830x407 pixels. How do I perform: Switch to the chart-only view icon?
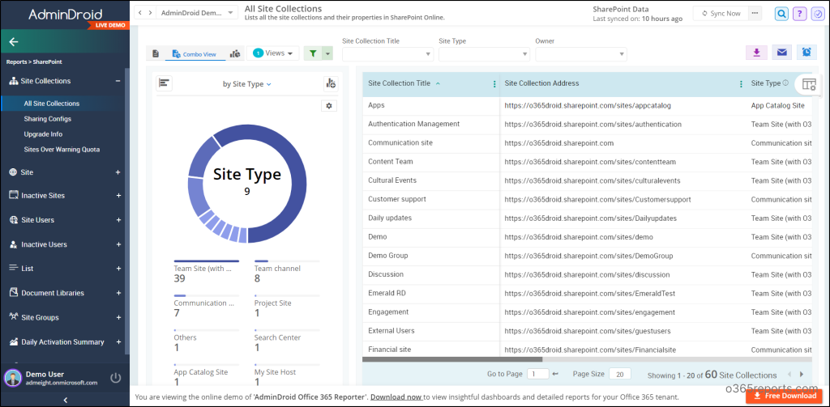pyautogui.click(x=235, y=54)
